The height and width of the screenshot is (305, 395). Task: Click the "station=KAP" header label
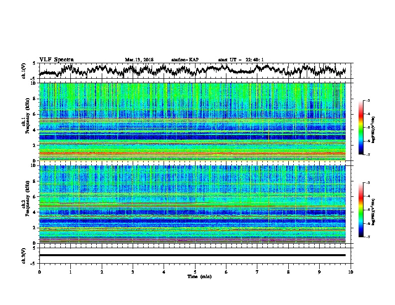[185, 60]
